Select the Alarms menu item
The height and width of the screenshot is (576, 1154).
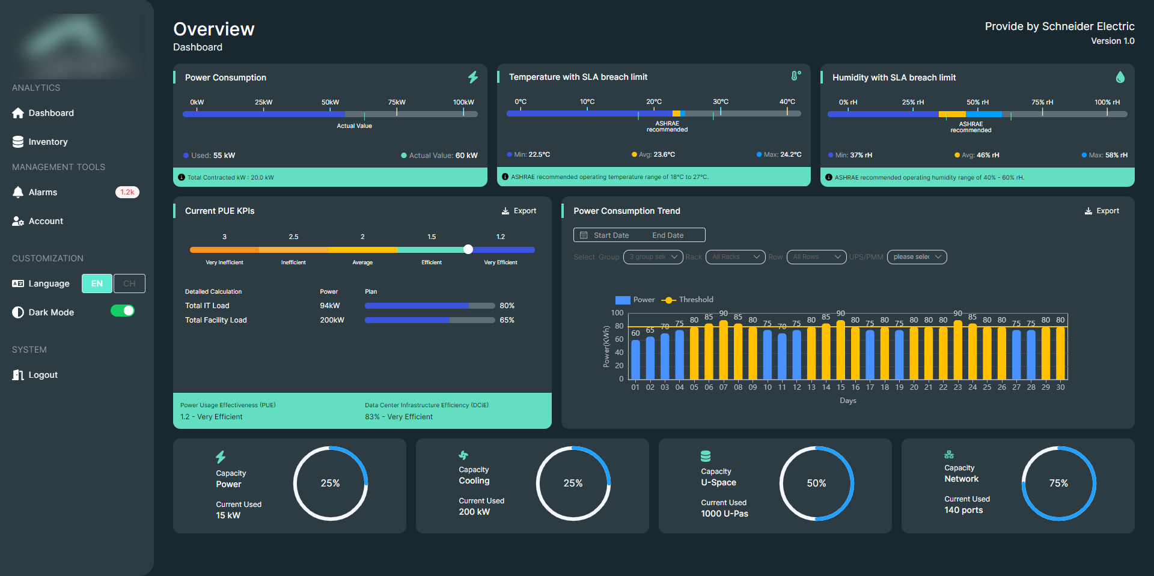pyautogui.click(x=42, y=192)
